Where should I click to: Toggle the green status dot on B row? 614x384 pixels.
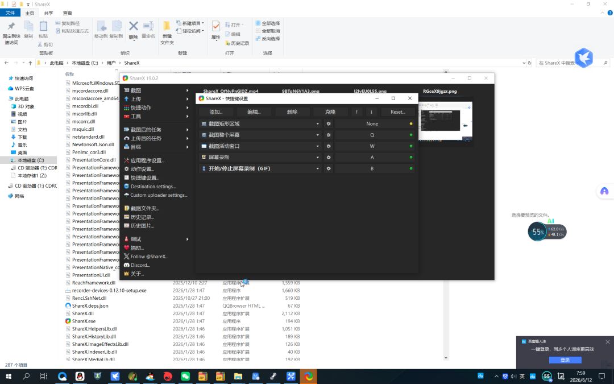(411, 168)
